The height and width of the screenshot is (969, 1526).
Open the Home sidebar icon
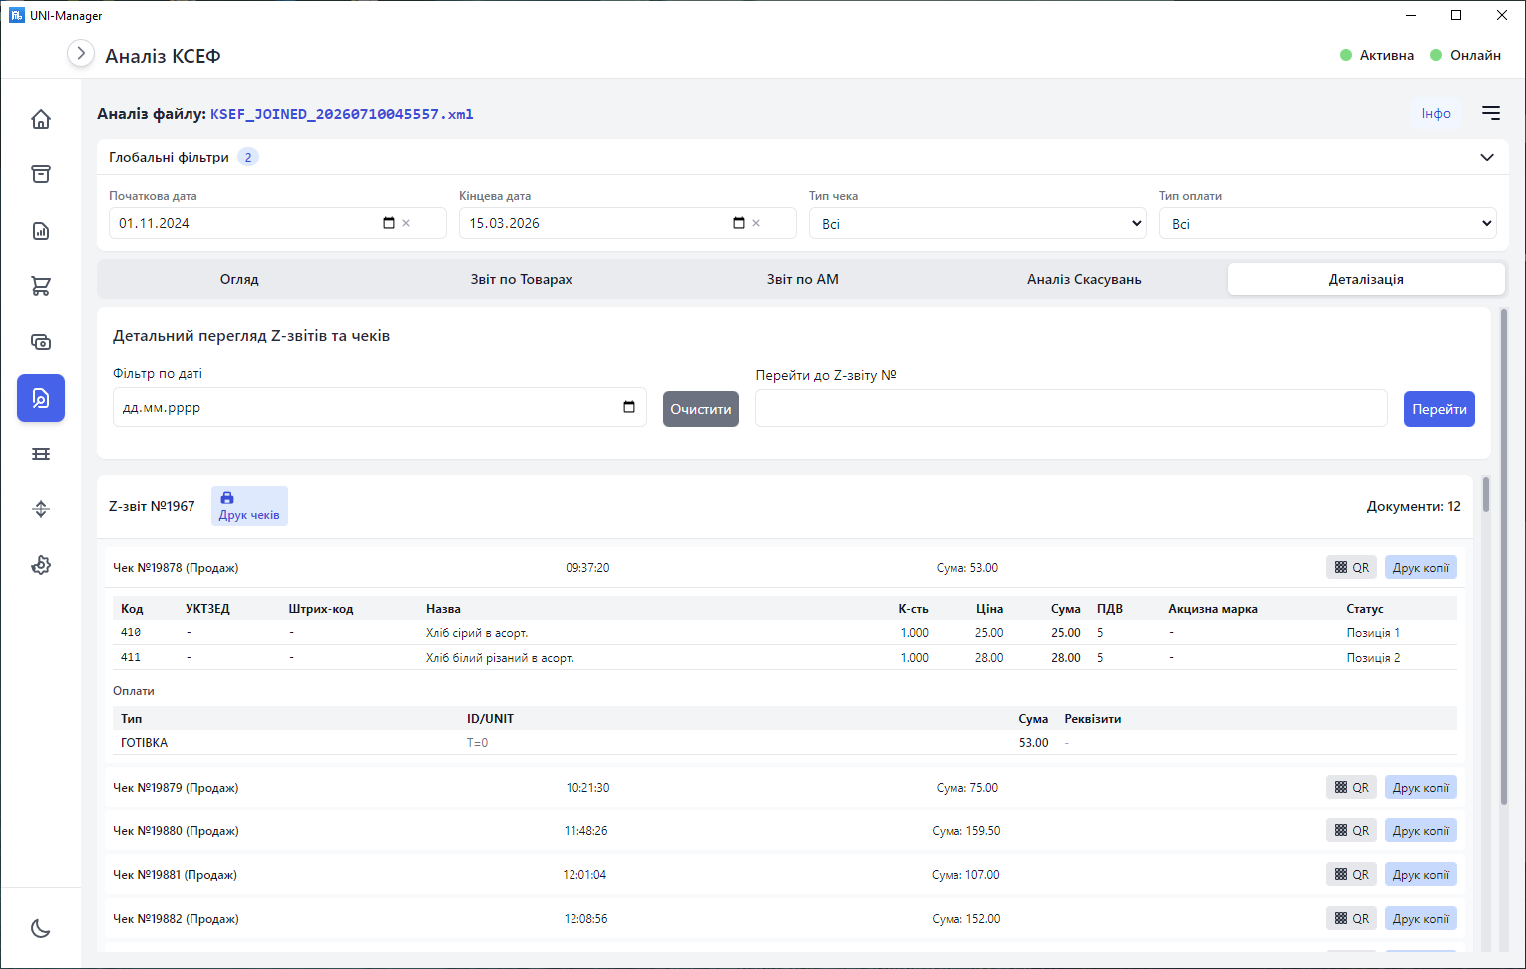[41, 119]
